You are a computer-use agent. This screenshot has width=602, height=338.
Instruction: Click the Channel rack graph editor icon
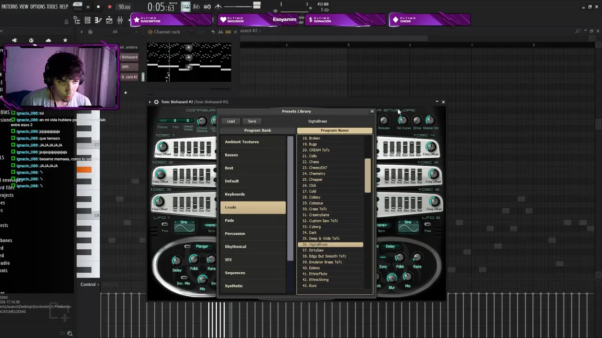pos(220,32)
